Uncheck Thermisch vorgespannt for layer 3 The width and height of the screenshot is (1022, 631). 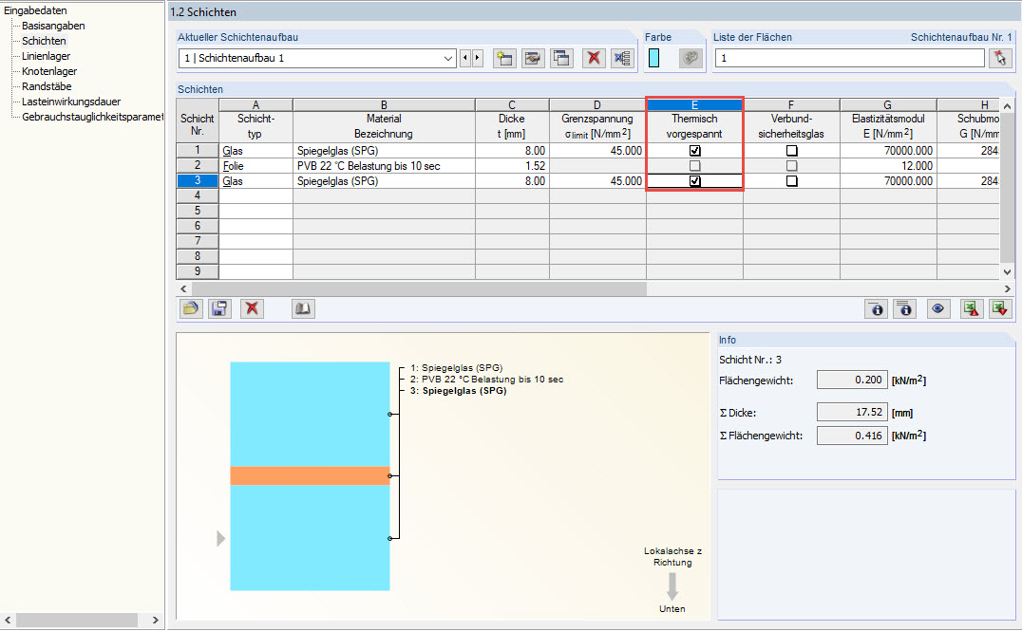point(695,181)
